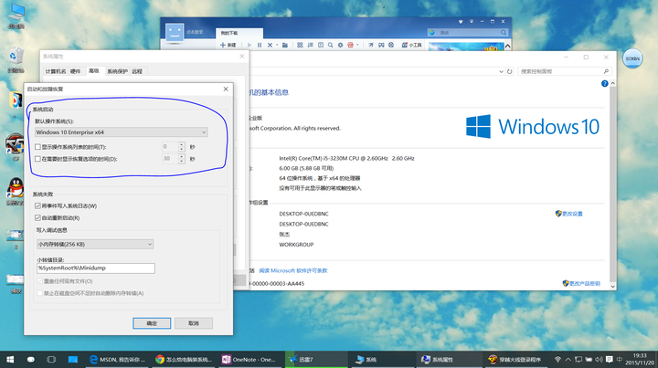658x368 pixels.
Task: Open the Chrome taskbar item
Action: point(184,360)
